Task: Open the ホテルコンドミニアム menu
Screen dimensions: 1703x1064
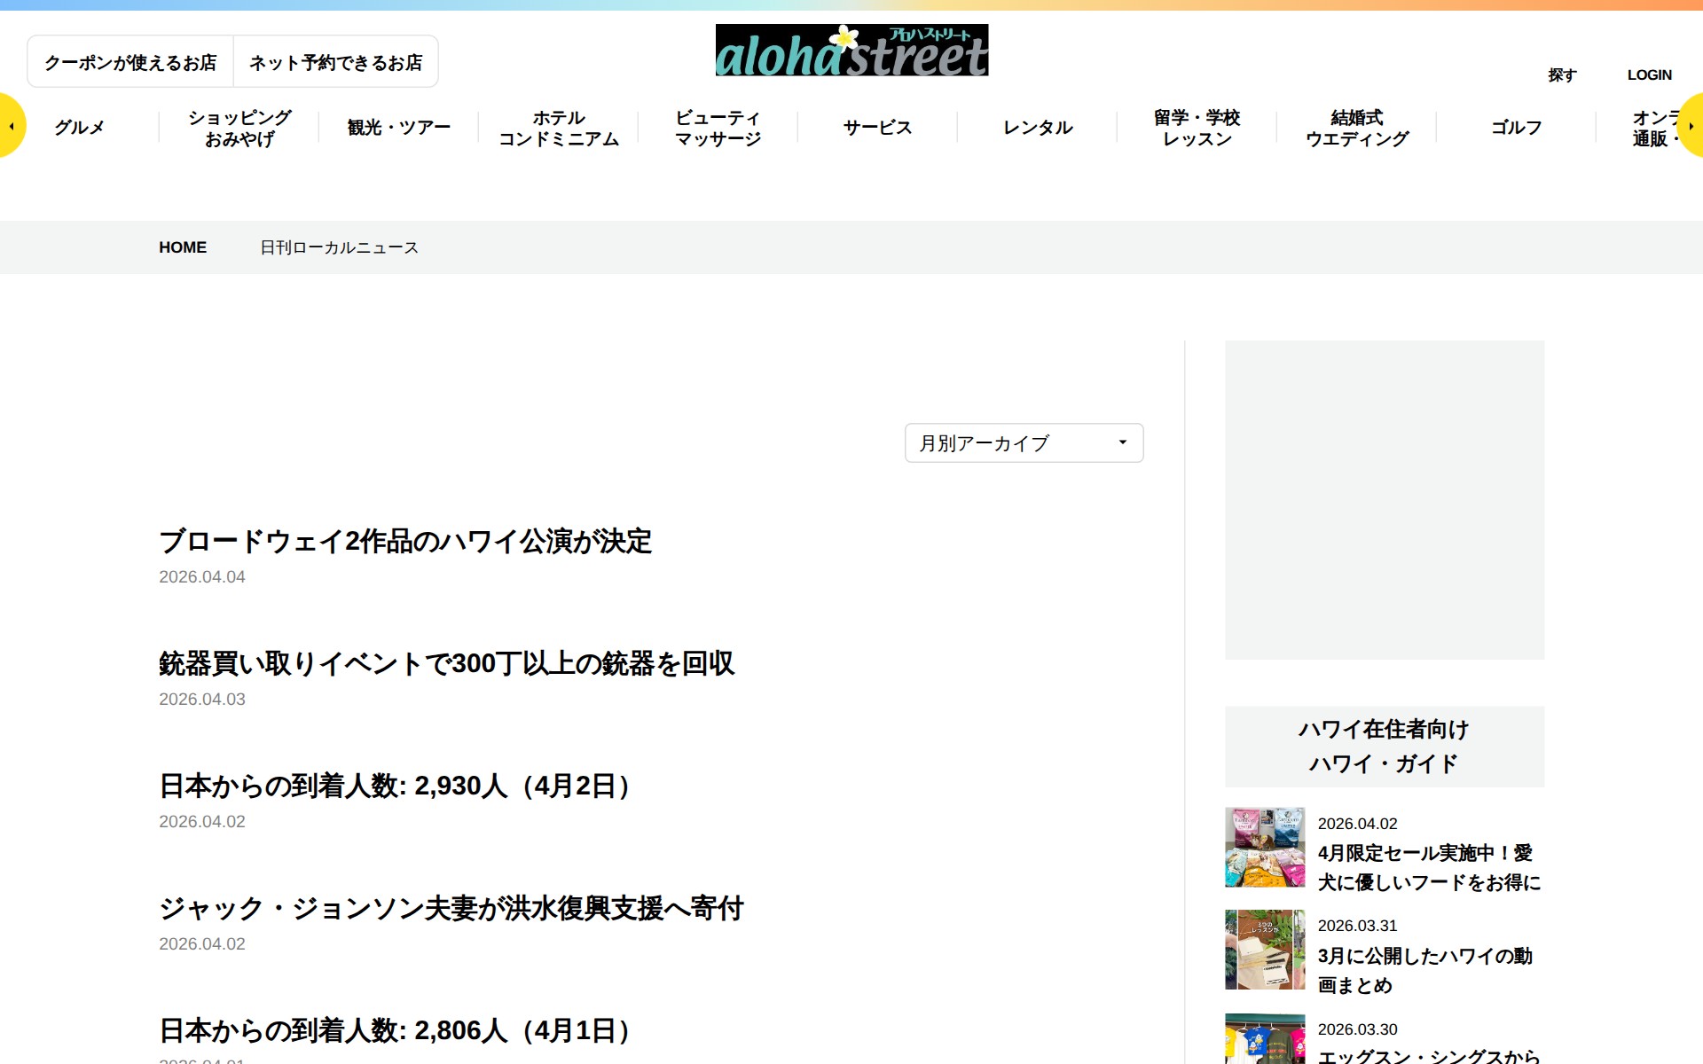Action: 557,127
